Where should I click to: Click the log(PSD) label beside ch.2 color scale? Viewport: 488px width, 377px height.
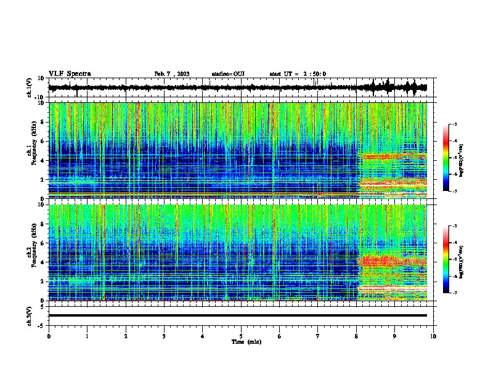(x=462, y=262)
